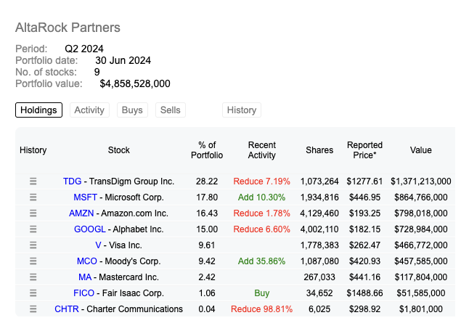Click the Mastercard shares count 267,033
The height and width of the screenshot is (331, 469).
point(319,277)
